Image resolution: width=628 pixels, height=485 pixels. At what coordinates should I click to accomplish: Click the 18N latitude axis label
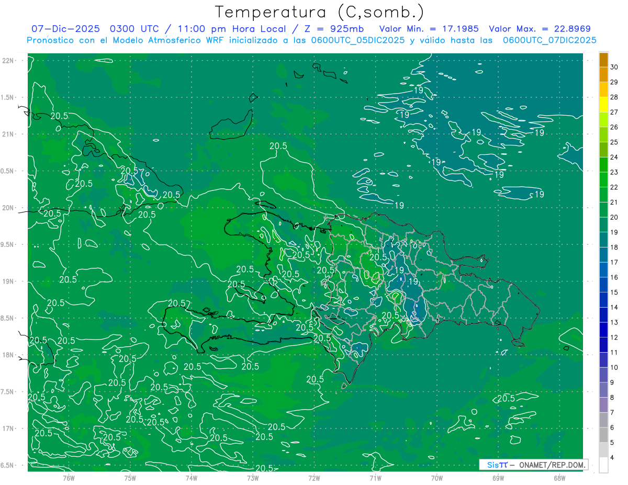tap(9, 355)
